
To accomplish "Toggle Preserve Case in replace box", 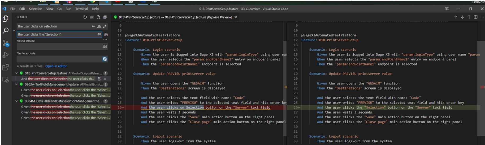I will click(99, 34).
